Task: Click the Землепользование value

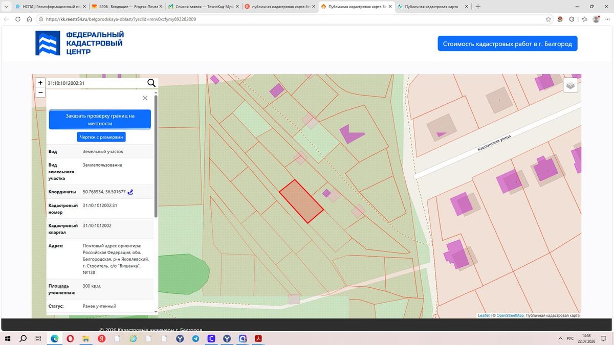Action: click(x=102, y=165)
